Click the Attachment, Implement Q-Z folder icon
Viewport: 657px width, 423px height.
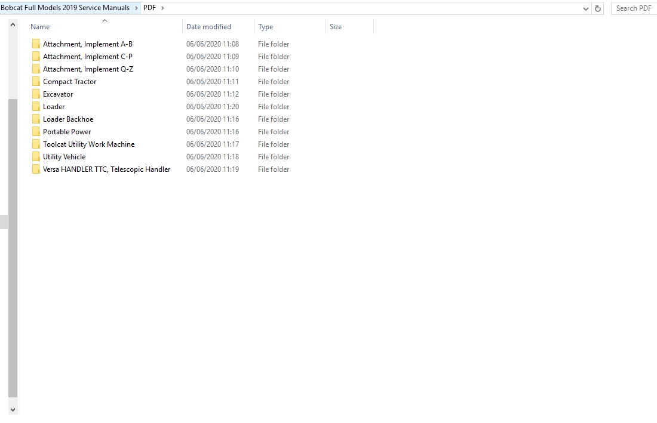coord(36,69)
